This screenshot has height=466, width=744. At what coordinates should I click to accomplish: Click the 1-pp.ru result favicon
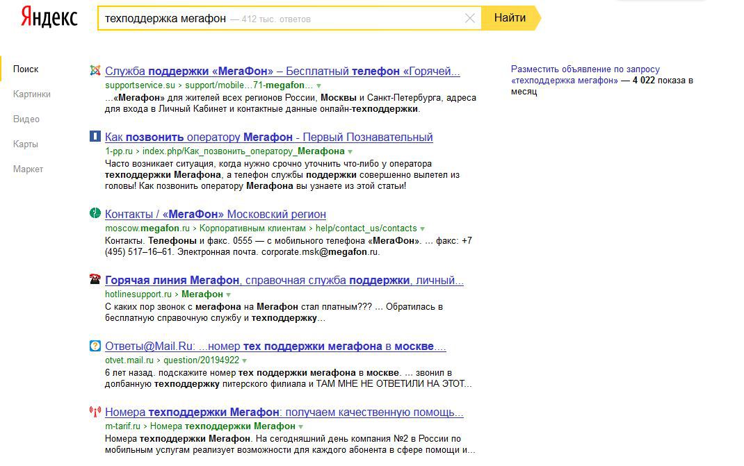pyautogui.click(x=95, y=137)
